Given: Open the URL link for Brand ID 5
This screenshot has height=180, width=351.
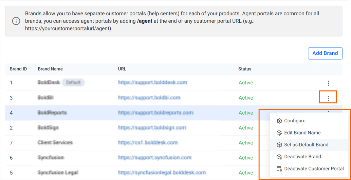Looking at the screenshot, I should tap(162, 173).
